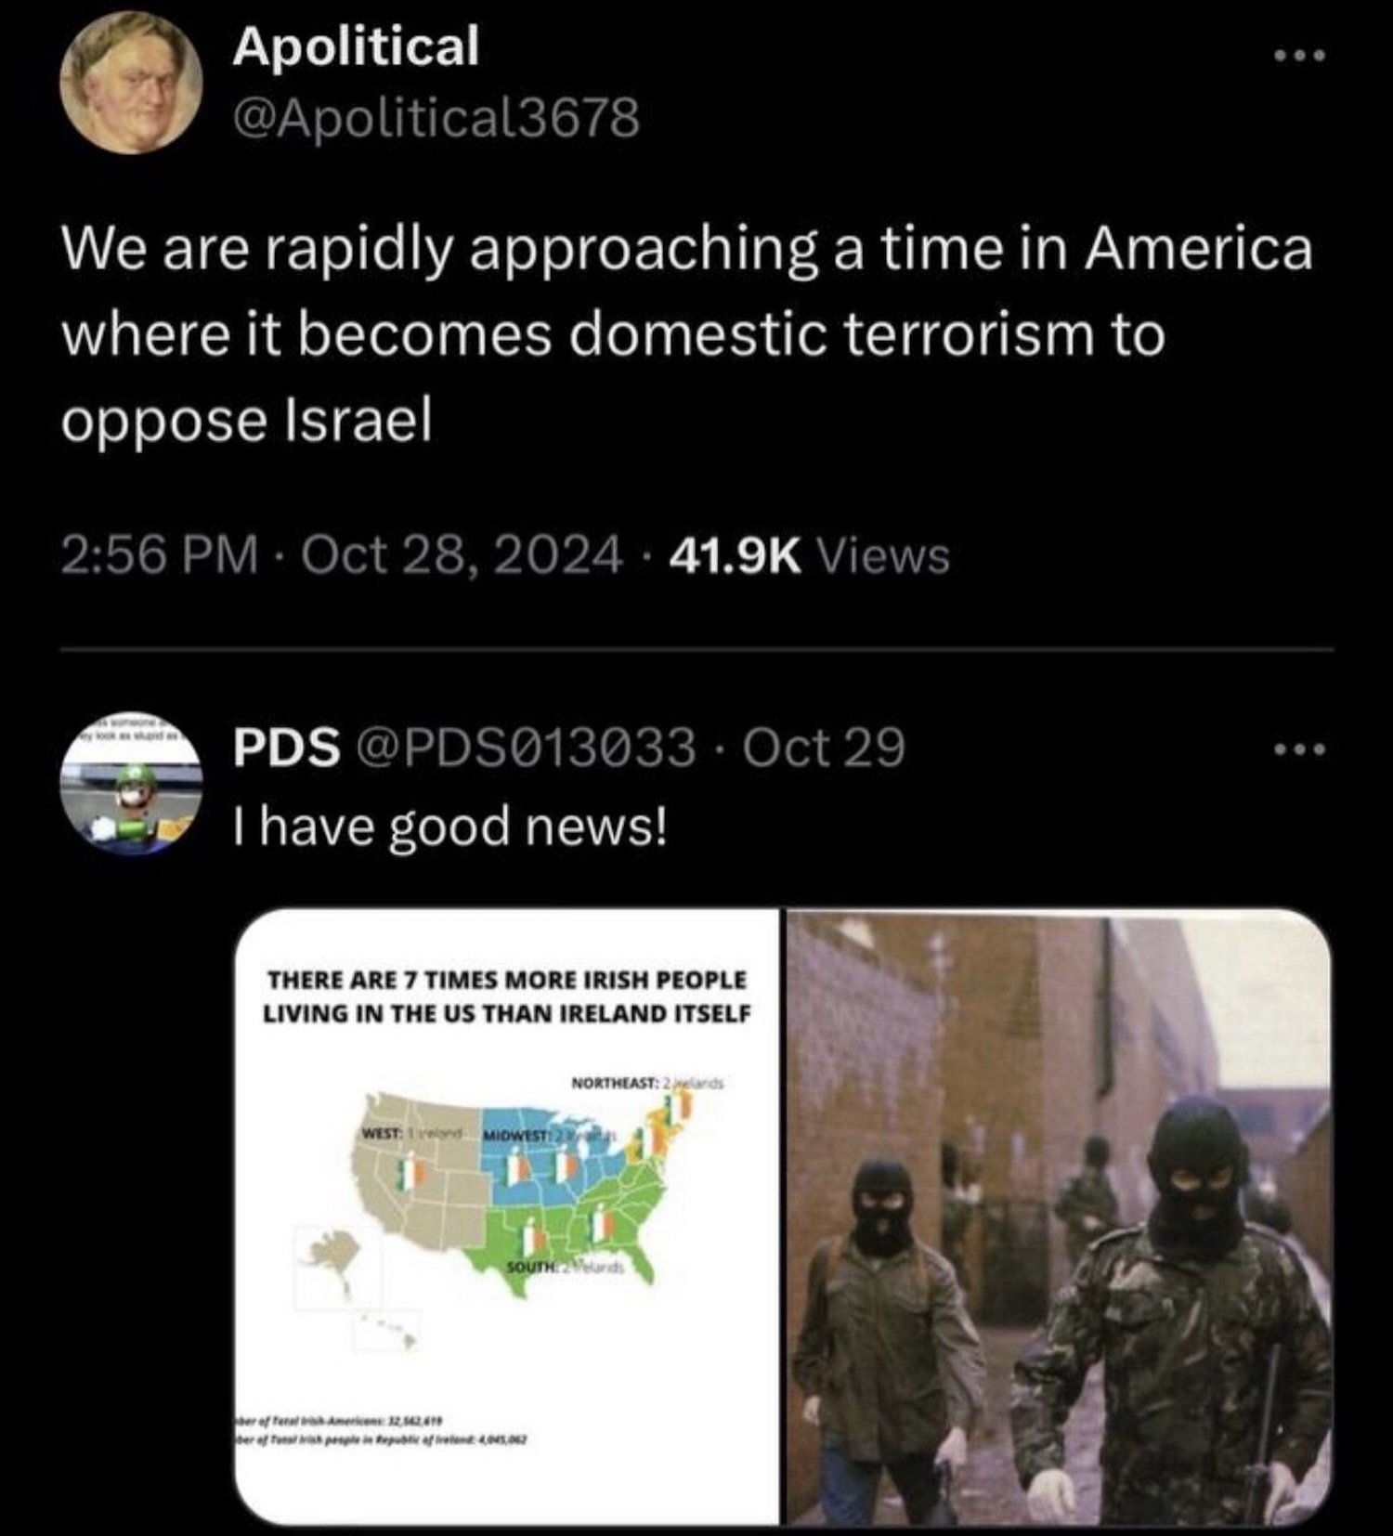Open the Irish-American map image
Image resolution: width=1393 pixels, height=1536 pixels.
click(506, 1217)
